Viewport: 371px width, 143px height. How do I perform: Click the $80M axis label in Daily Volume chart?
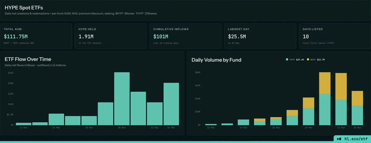point(198,73)
